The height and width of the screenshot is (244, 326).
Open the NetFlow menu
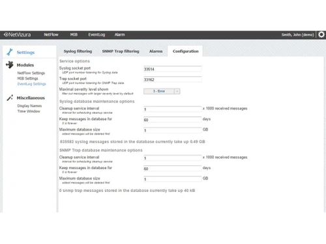click(51, 34)
